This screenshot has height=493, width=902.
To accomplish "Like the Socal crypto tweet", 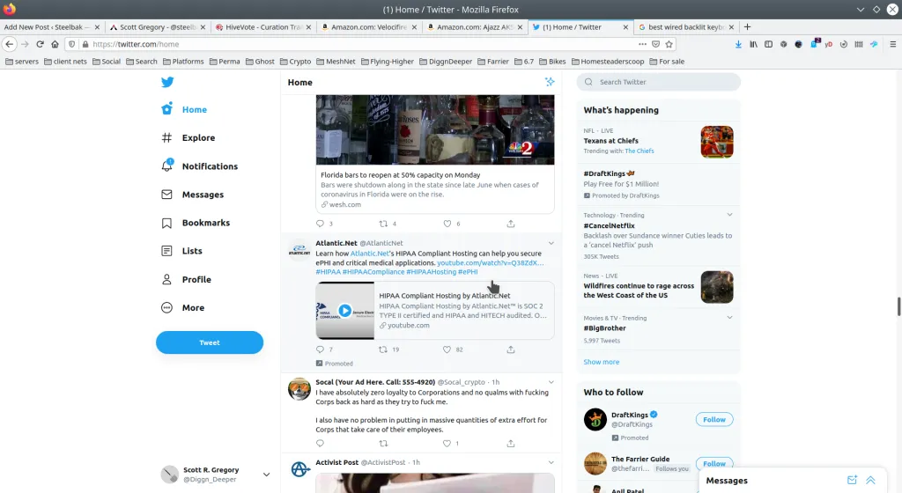I will pos(447,443).
